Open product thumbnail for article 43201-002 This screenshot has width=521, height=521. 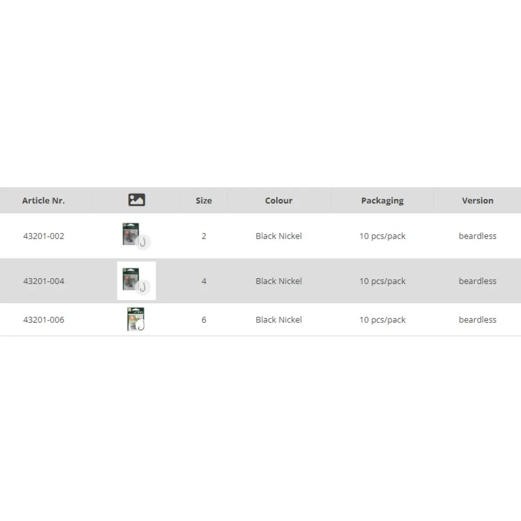coord(137,236)
